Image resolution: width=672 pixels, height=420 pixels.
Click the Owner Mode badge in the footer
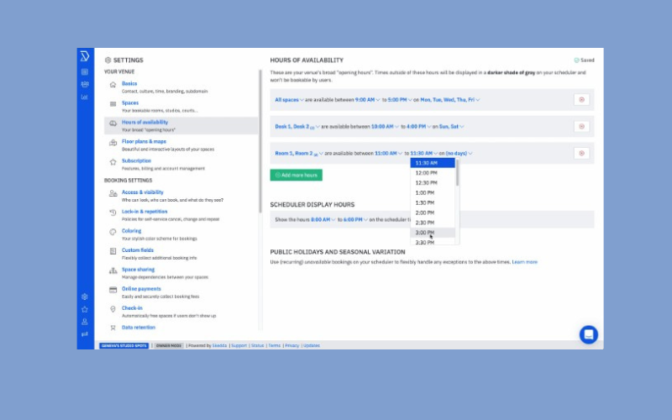[169, 345]
